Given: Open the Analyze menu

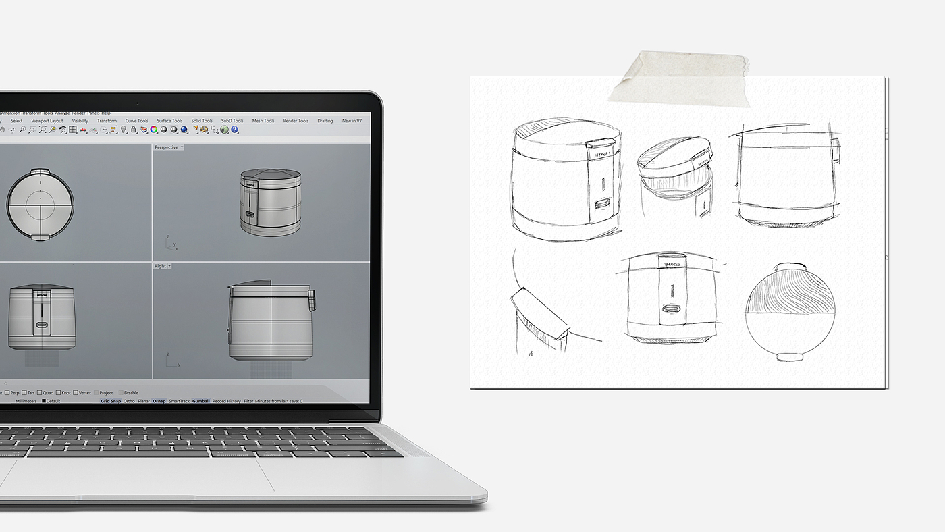Looking at the screenshot, I should [x=62, y=113].
